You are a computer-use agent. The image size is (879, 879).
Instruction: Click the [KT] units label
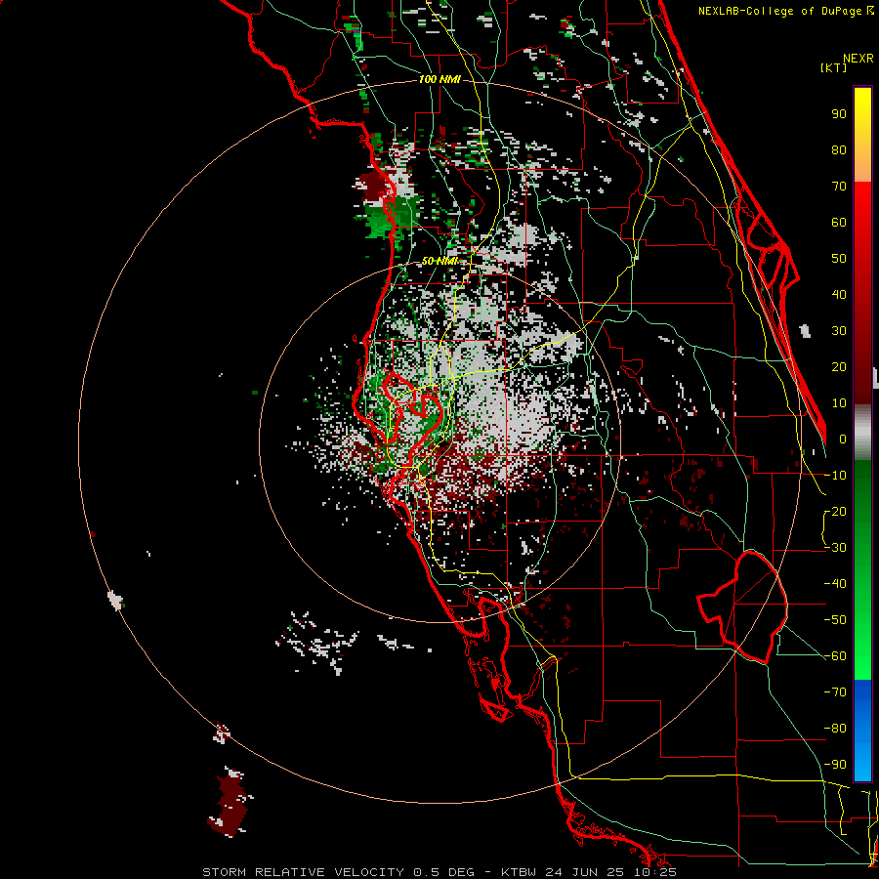[x=833, y=67]
